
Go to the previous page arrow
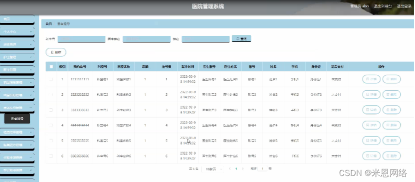229,169
